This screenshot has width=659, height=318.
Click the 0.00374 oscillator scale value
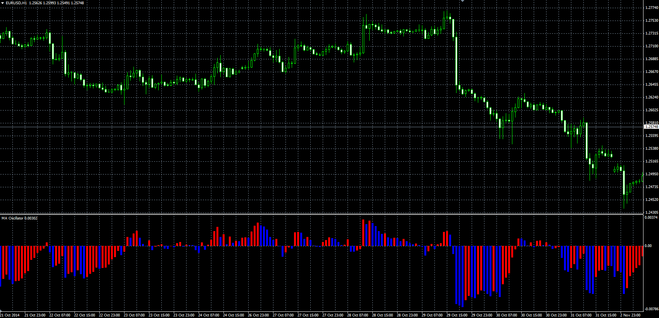(651, 218)
